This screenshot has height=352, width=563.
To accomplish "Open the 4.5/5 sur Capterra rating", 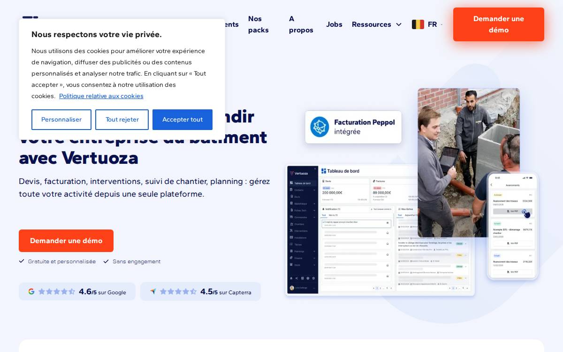I will [x=200, y=291].
